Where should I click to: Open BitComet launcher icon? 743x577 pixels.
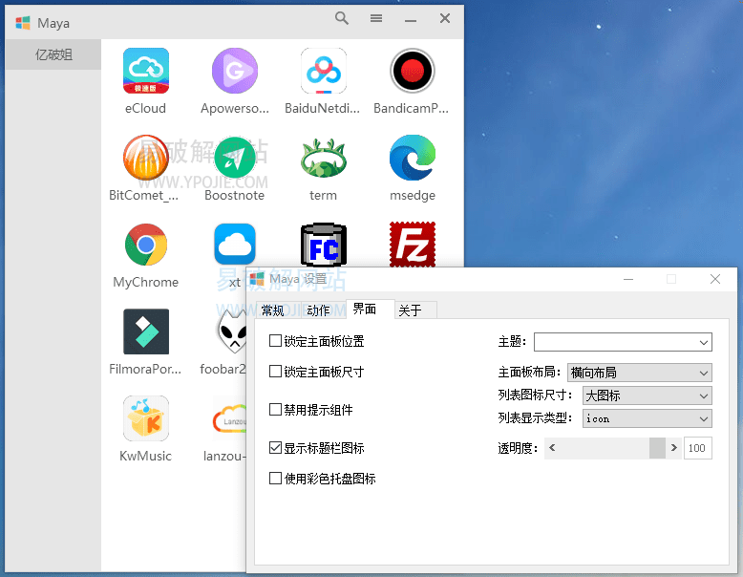pyautogui.click(x=146, y=158)
